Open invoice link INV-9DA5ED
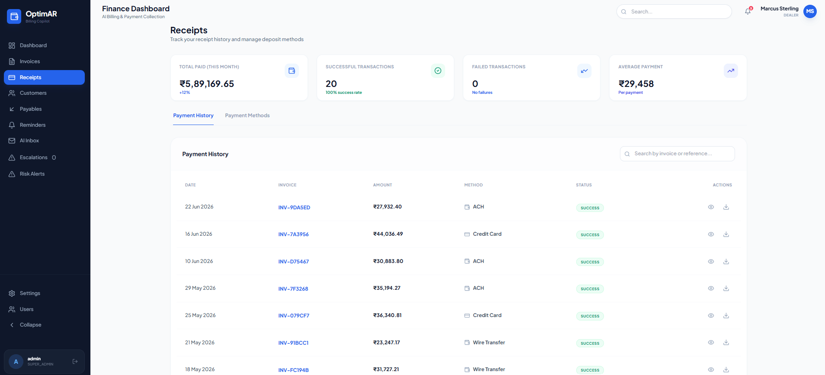Image resolution: width=825 pixels, height=375 pixels. (x=294, y=208)
